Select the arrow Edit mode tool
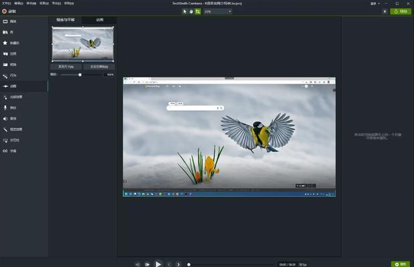This screenshot has width=414, height=267. click(185, 11)
